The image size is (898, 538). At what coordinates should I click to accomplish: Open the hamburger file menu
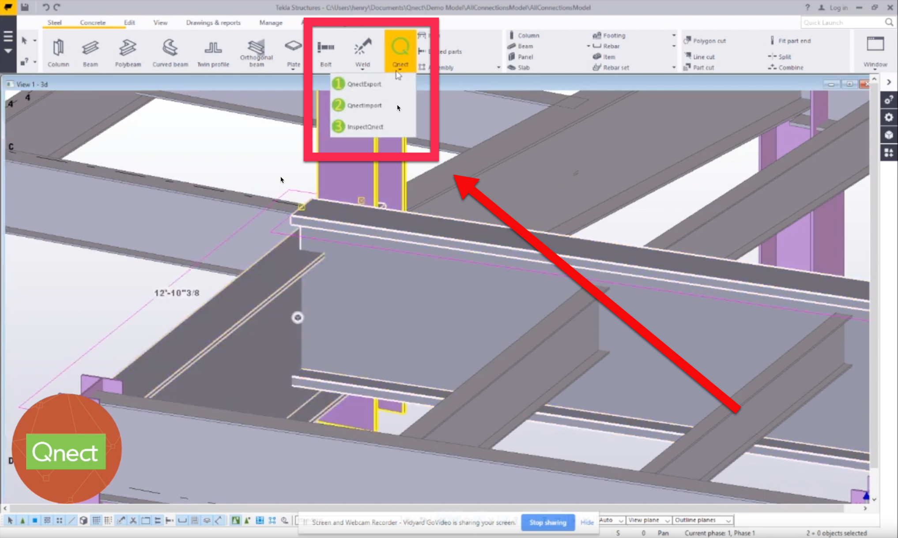tap(8, 36)
